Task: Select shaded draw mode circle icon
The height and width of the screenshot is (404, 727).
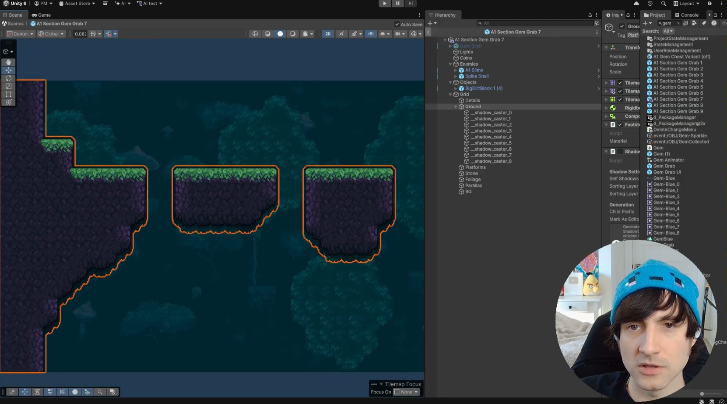Action: [x=280, y=34]
